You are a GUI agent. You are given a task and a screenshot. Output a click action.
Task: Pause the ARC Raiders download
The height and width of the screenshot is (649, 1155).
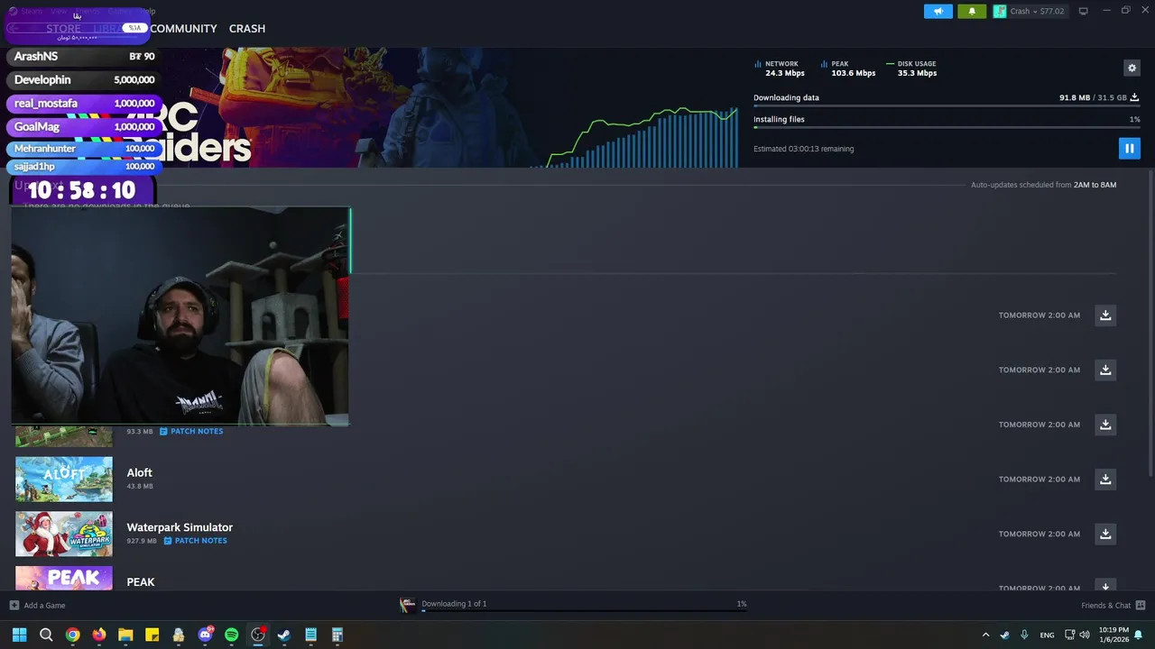pos(1129,149)
